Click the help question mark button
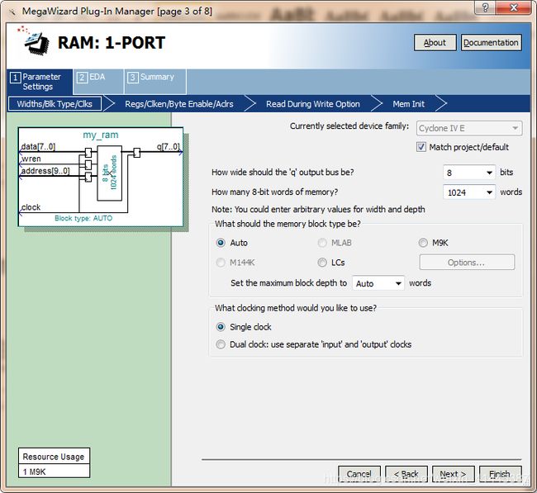This screenshot has width=537, height=493. click(485, 7)
